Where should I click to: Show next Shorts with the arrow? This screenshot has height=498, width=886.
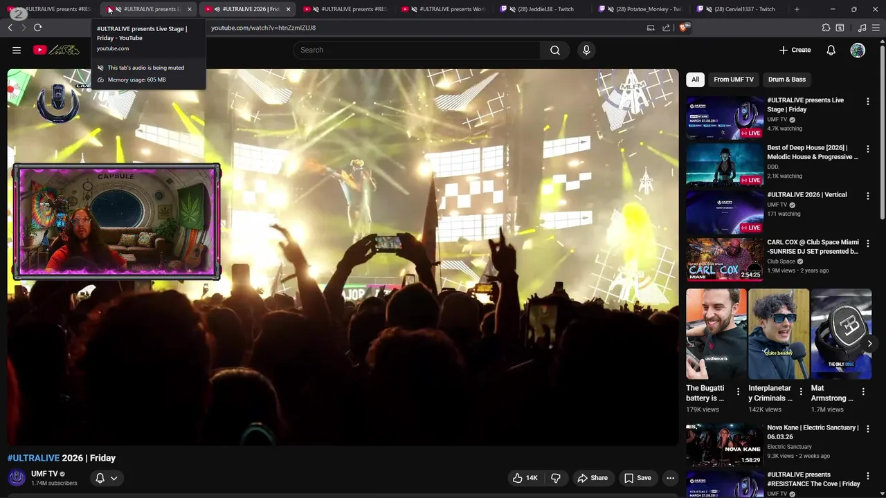pyautogui.click(x=869, y=343)
